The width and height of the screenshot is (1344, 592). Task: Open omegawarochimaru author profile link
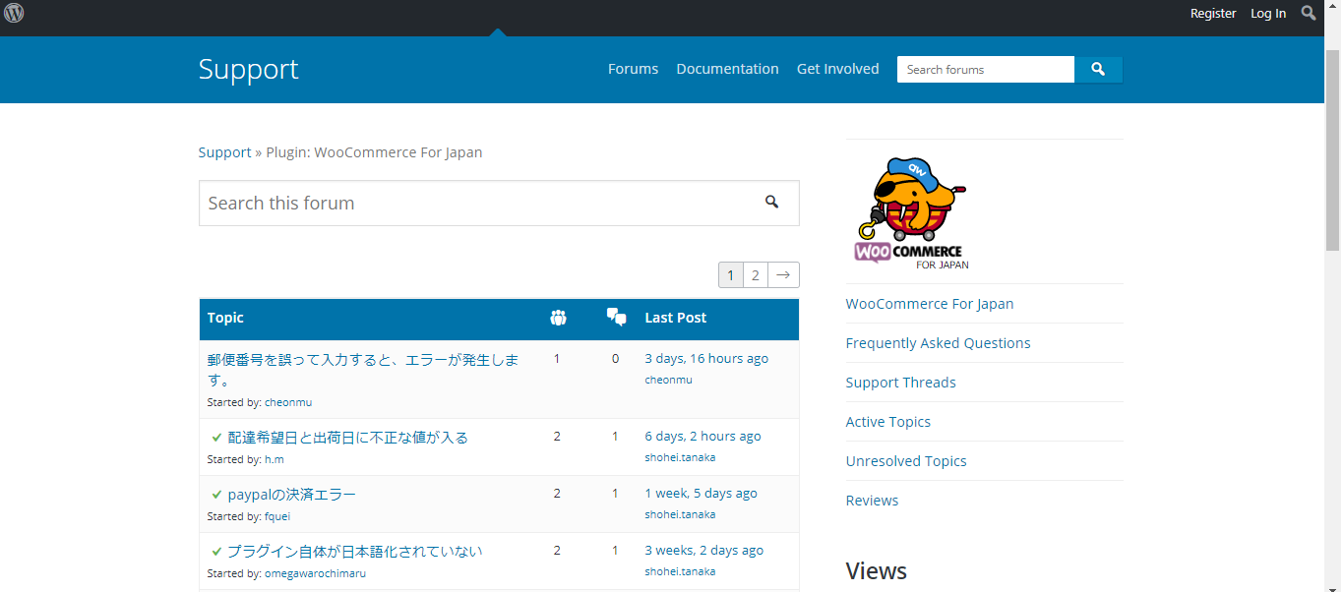[x=315, y=573]
